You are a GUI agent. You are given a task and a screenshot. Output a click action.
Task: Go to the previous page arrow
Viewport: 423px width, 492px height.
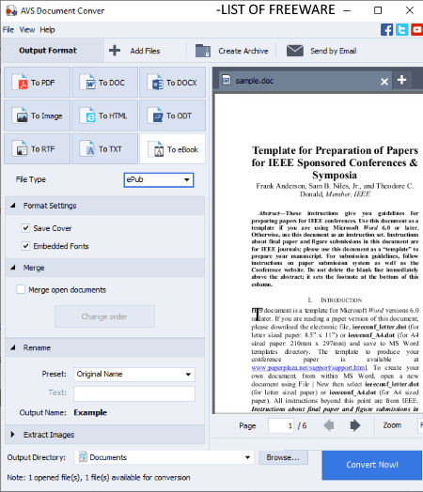[329, 425]
